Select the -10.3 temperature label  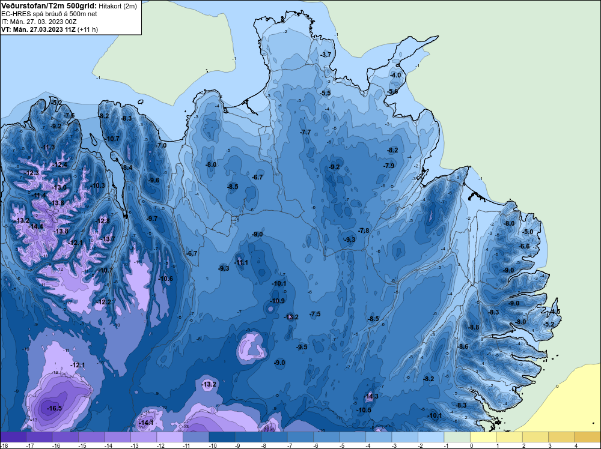click(x=97, y=185)
